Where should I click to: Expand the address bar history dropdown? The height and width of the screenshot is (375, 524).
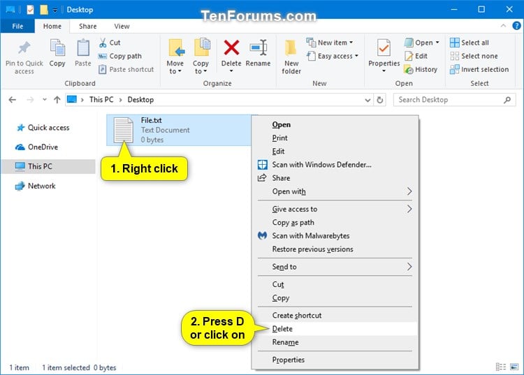367,100
